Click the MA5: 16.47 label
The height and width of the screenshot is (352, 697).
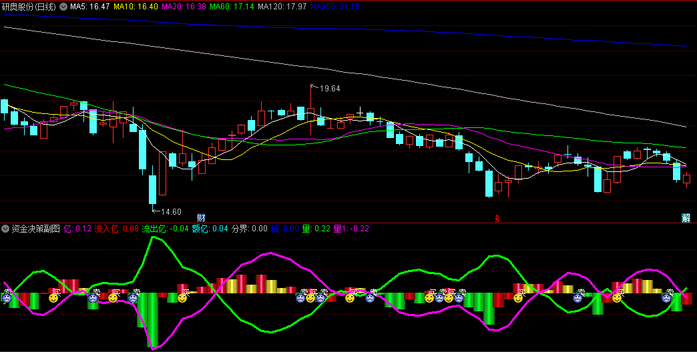coord(89,7)
